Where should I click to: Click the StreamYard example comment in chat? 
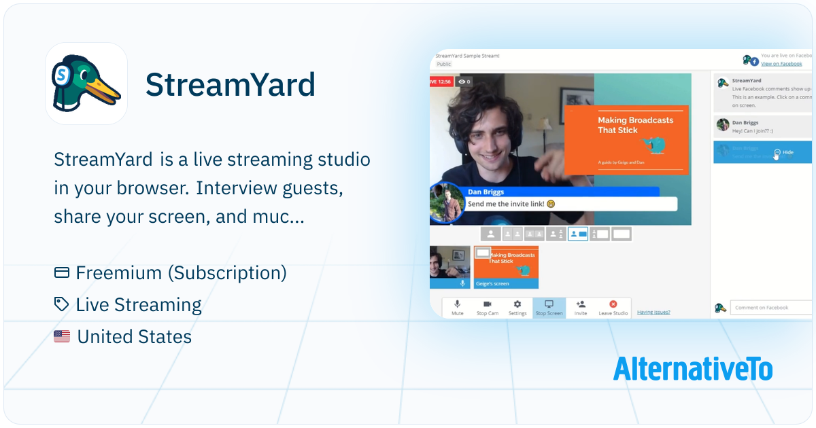762,92
